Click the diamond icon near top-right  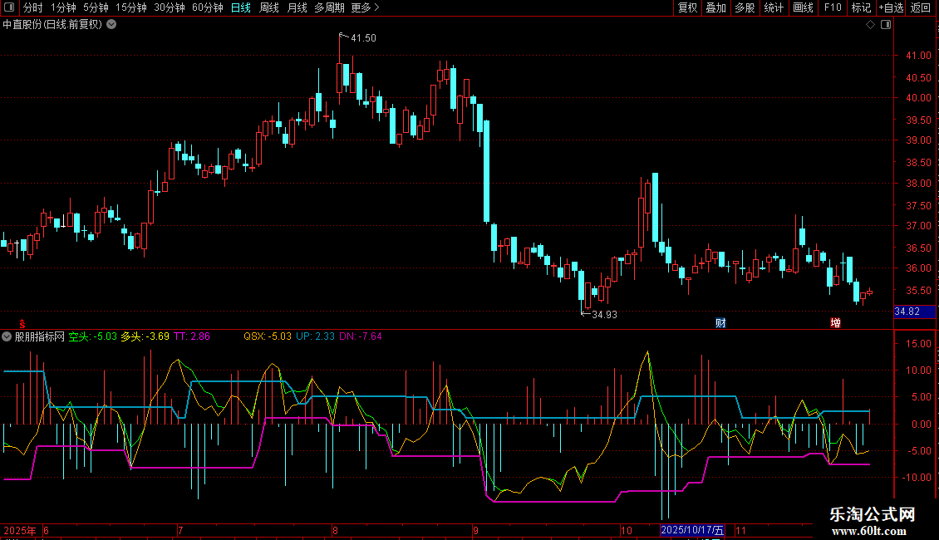tap(870, 25)
